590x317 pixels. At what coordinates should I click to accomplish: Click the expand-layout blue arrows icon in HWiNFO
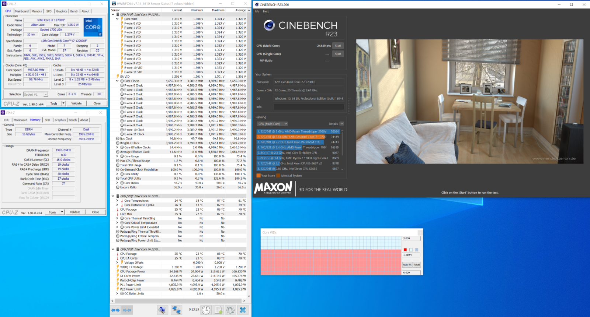115,310
